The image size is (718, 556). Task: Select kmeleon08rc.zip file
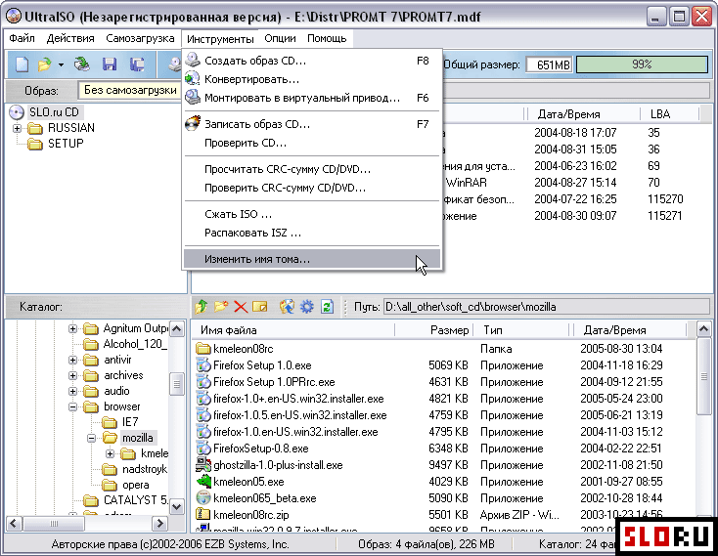[243, 515]
